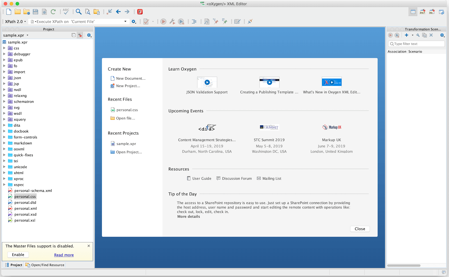
Task: Click the red F icon in toolbar
Action: click(140, 12)
